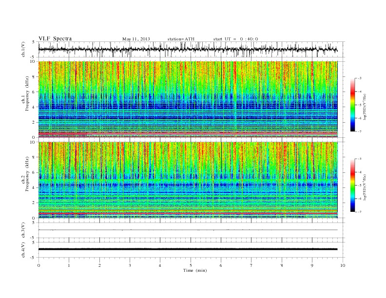Click the "May 11, 2013" date label
This screenshot has height=298, width=386.
pos(136,39)
